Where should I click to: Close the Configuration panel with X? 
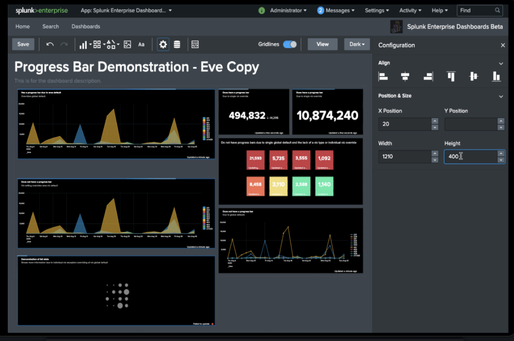point(502,45)
